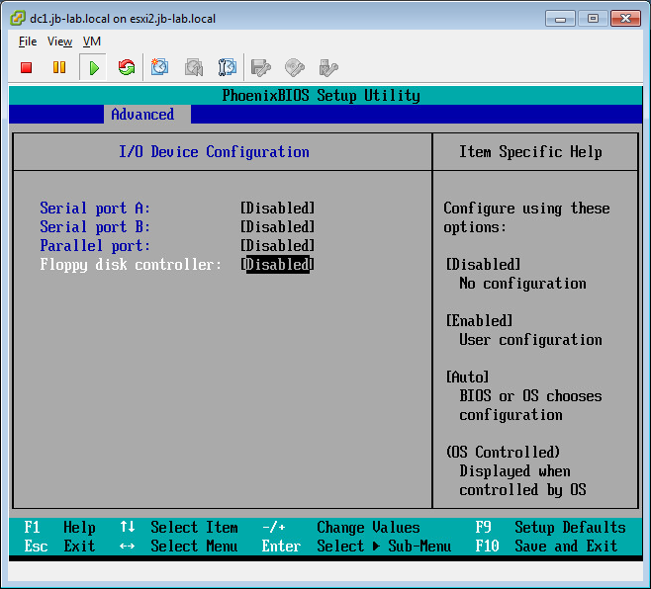This screenshot has height=589, width=651.
Task: Select the Advanced BIOS tab
Action: 142,115
